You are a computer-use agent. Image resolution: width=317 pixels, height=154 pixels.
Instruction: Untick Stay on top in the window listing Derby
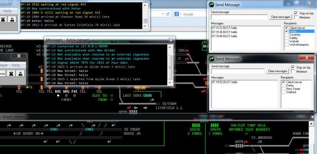point(293,67)
